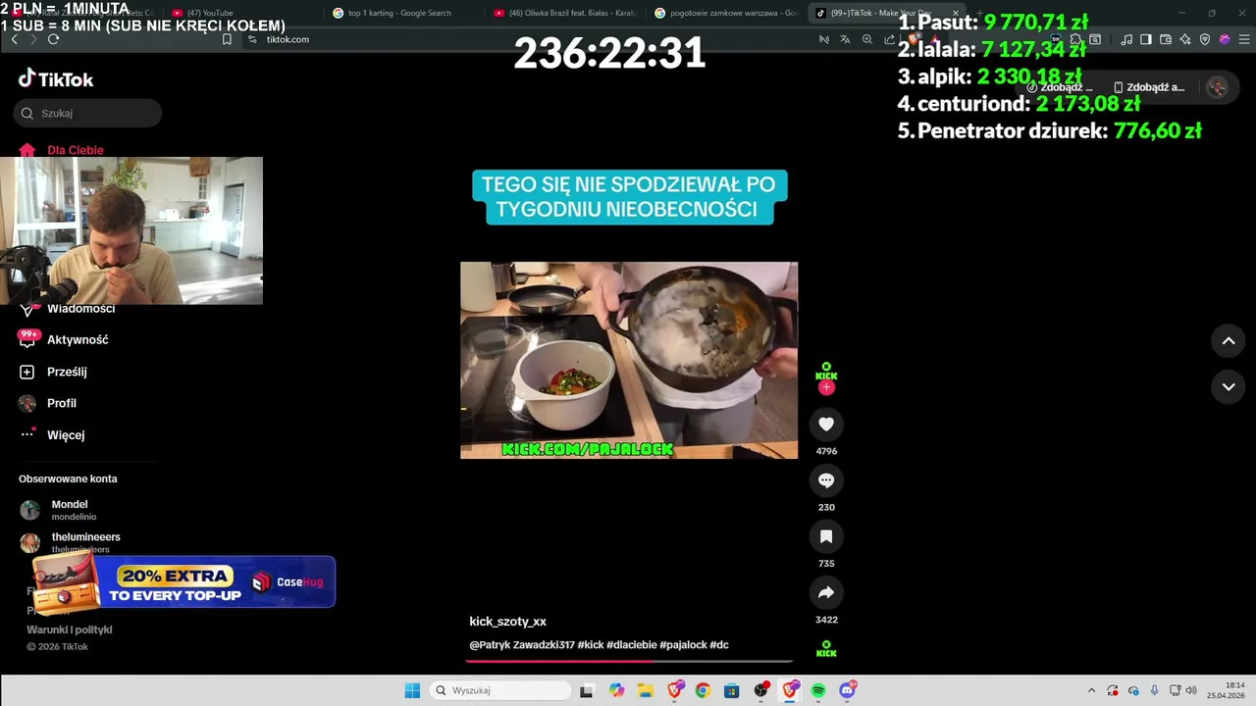
Task: Open Spotify from the taskbar
Action: tap(818, 690)
